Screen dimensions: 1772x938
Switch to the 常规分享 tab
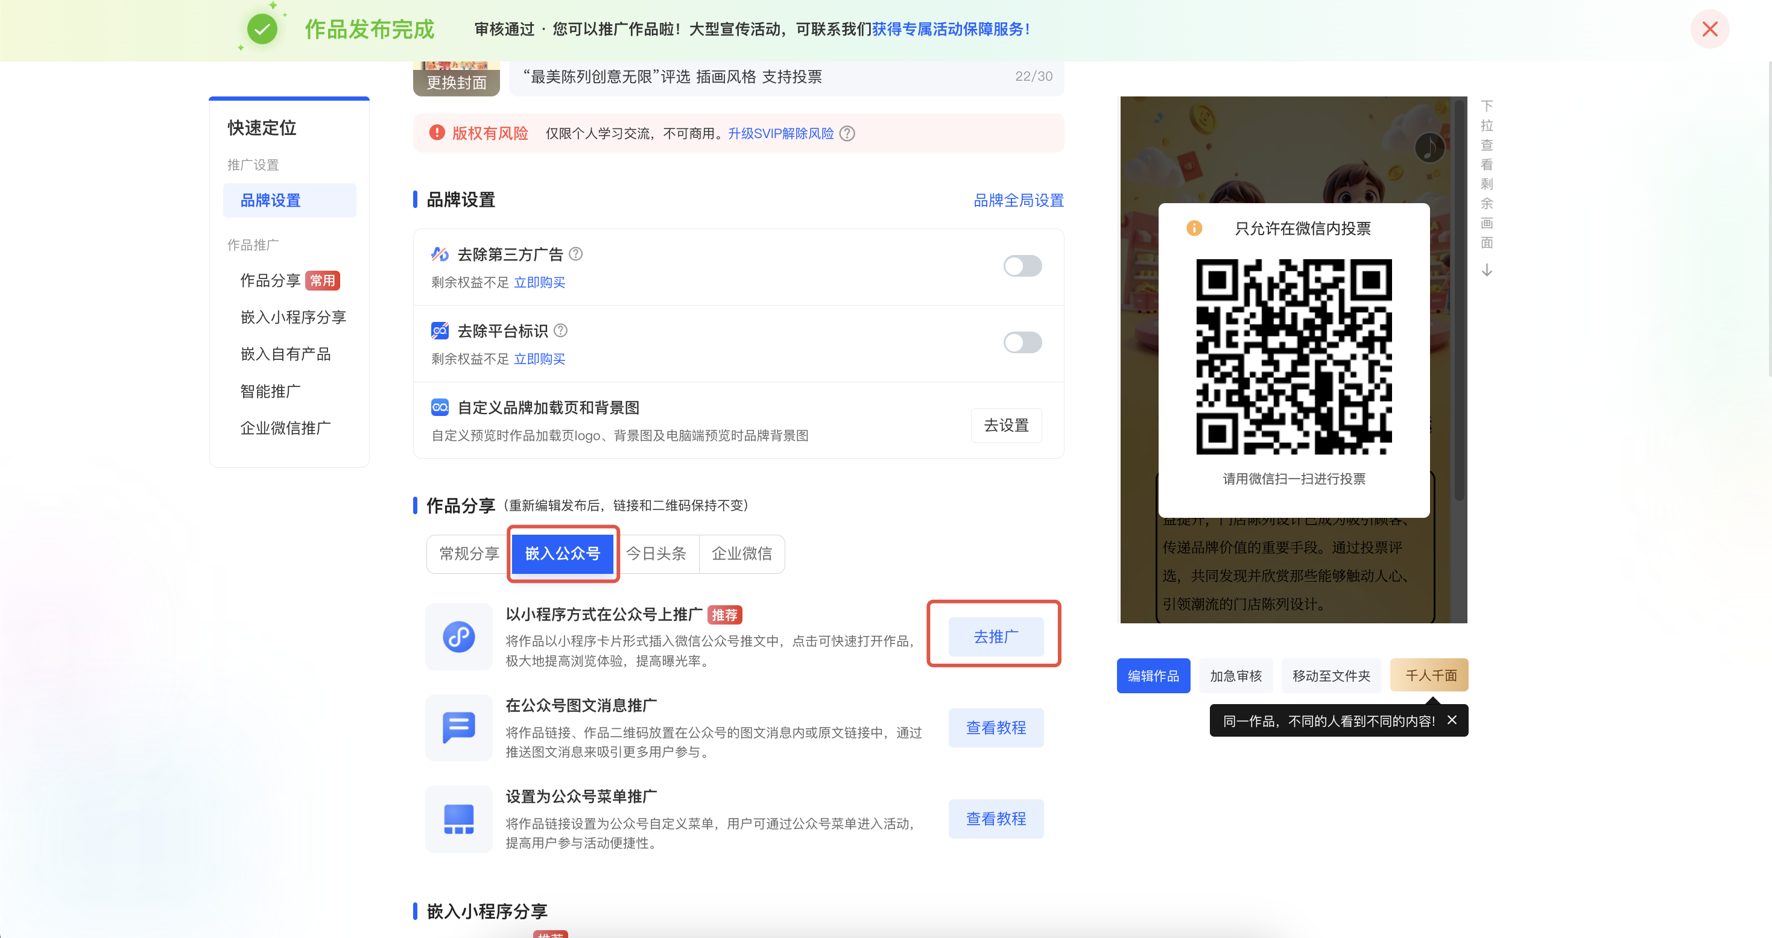coord(469,553)
